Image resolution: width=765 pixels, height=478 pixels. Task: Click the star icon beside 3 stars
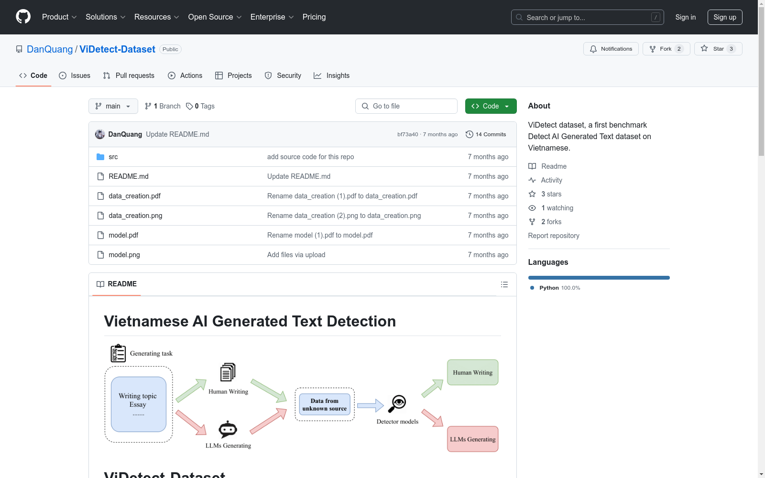tap(532, 194)
